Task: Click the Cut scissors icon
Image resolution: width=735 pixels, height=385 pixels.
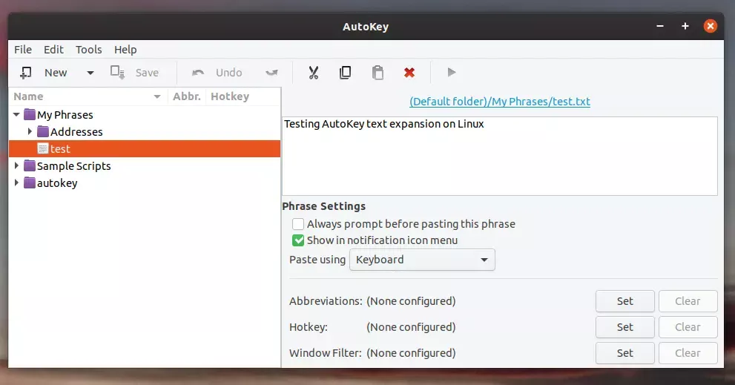Action: [314, 73]
